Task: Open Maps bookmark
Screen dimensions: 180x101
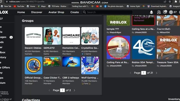Action: 42,6
